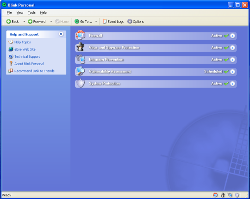Click the green checkmark on Vulnerability Assessment row

226,72
